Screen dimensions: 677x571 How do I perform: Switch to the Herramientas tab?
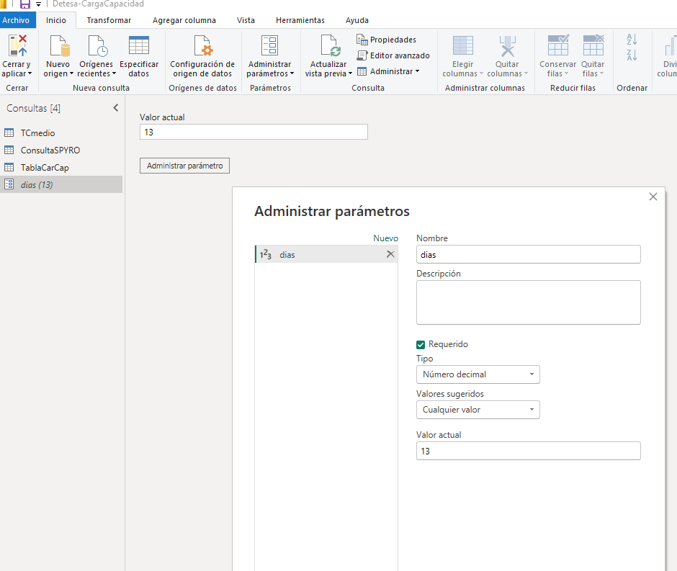coord(300,20)
